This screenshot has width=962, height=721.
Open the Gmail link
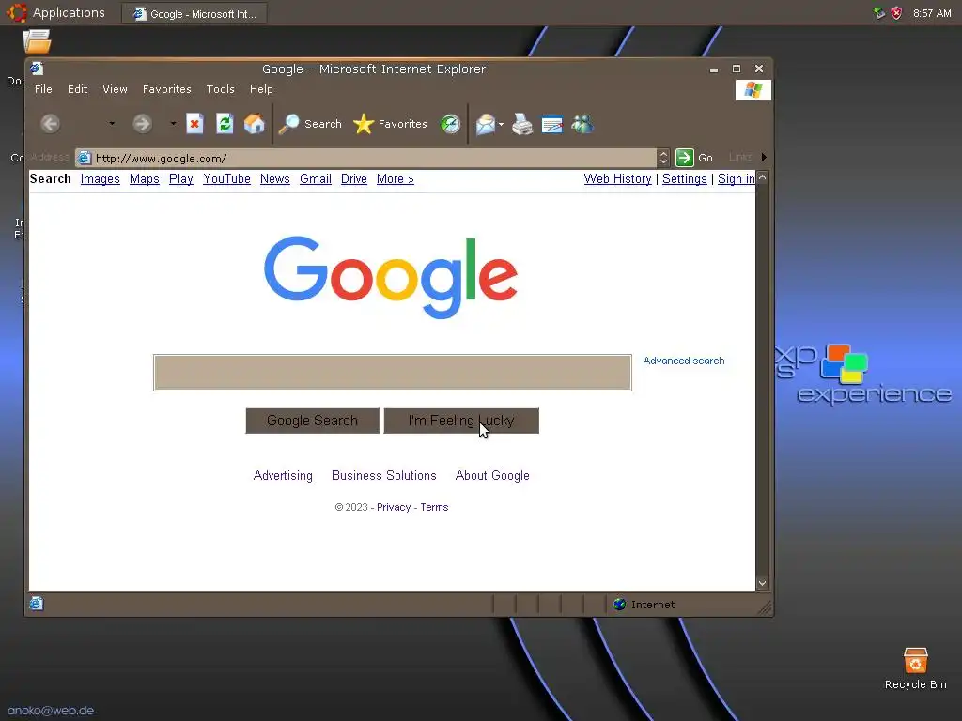[x=316, y=179]
